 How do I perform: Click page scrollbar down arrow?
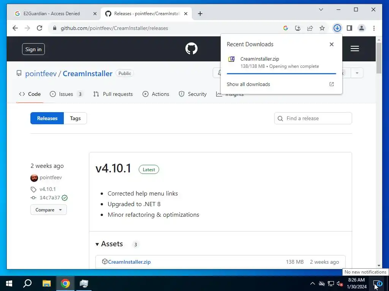pyautogui.click(x=379, y=266)
